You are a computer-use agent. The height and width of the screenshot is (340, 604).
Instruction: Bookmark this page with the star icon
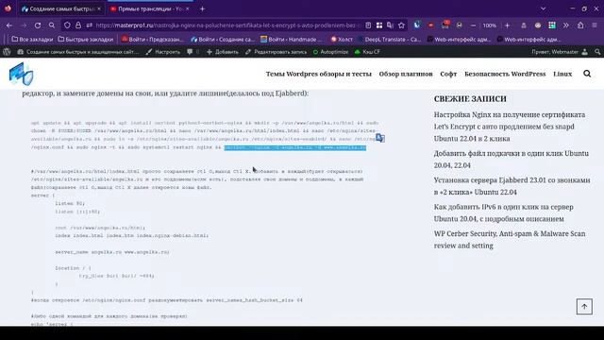click(x=401, y=25)
